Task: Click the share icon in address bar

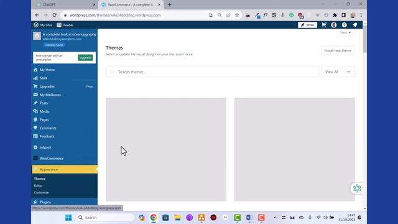Action: click(x=228, y=15)
